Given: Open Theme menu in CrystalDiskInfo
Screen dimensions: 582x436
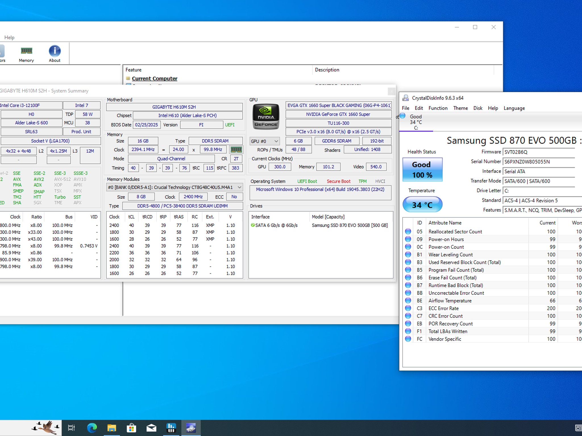Looking at the screenshot, I should 460,108.
